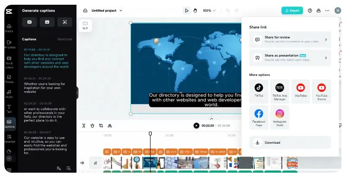Screen dimensions: 354x177
Task: Select the Text tool in sidebar
Action: 9,108
